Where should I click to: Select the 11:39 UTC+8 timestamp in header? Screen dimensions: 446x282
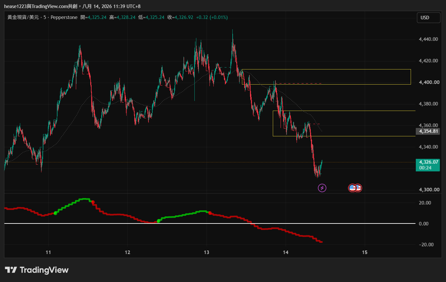coord(127,6)
